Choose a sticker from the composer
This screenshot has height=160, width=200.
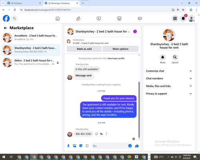81,146
